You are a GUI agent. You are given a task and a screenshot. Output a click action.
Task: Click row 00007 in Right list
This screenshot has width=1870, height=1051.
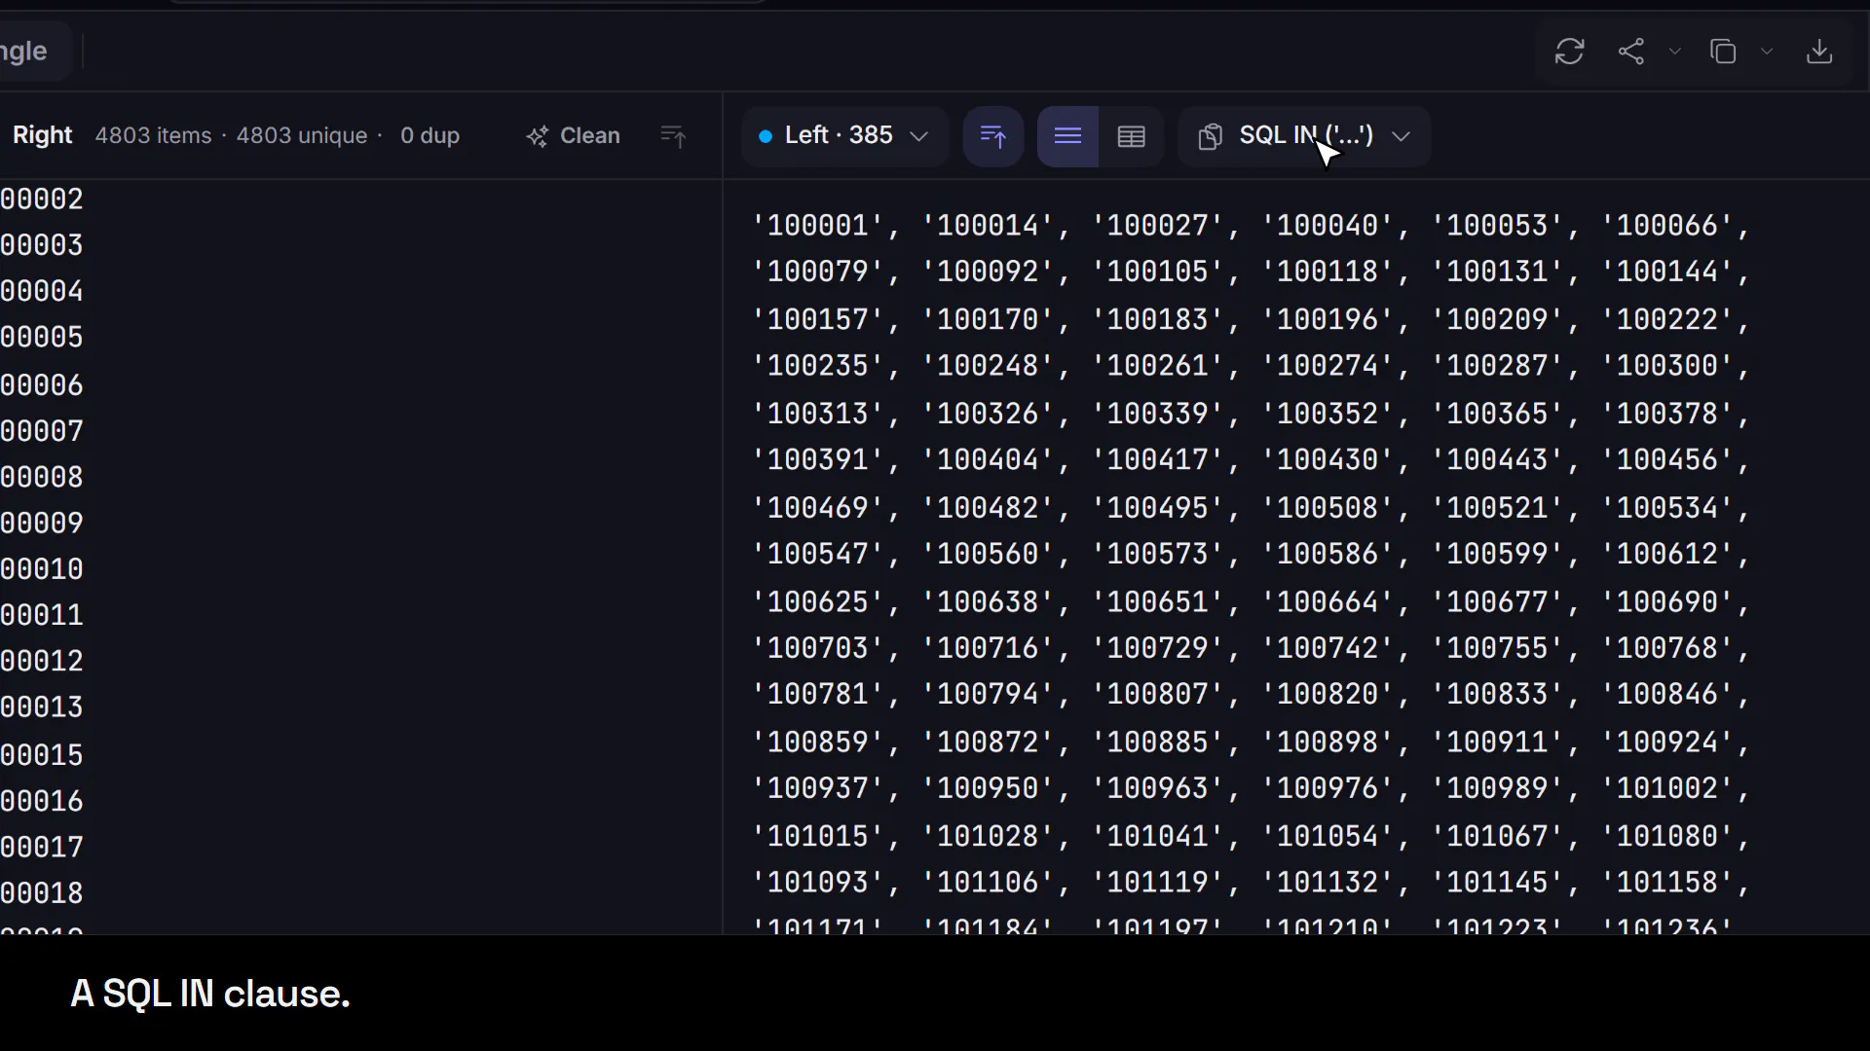42,431
